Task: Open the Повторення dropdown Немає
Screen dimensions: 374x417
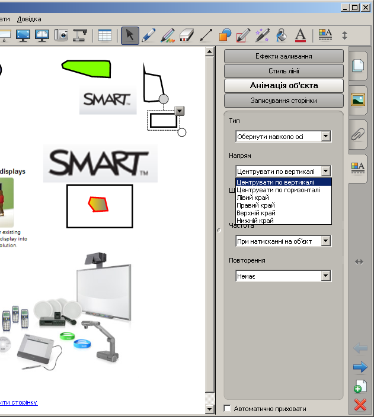Action: pyautogui.click(x=283, y=276)
